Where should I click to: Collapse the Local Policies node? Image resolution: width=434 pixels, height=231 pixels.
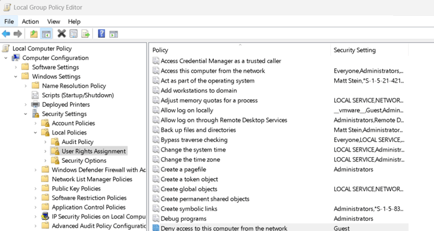pyautogui.click(x=35, y=133)
